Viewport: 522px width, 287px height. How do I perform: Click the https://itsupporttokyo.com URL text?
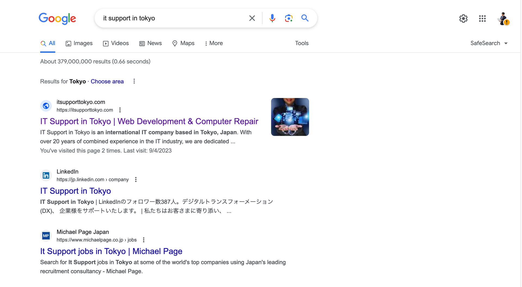pos(85,110)
